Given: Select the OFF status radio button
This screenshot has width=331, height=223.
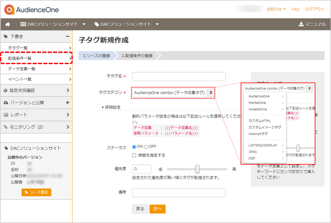Looking at the screenshot, I should (x=146, y=147).
